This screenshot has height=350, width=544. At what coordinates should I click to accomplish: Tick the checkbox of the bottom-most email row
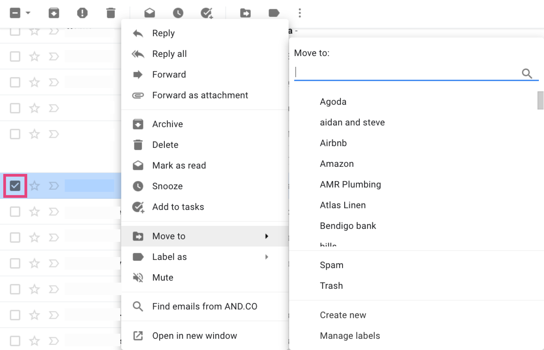tap(15, 340)
